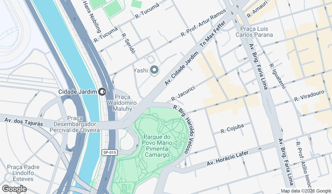Screen dimensions: 332x194
Task: Click the Av. Cidade Jardim street label
Action: [181, 68]
